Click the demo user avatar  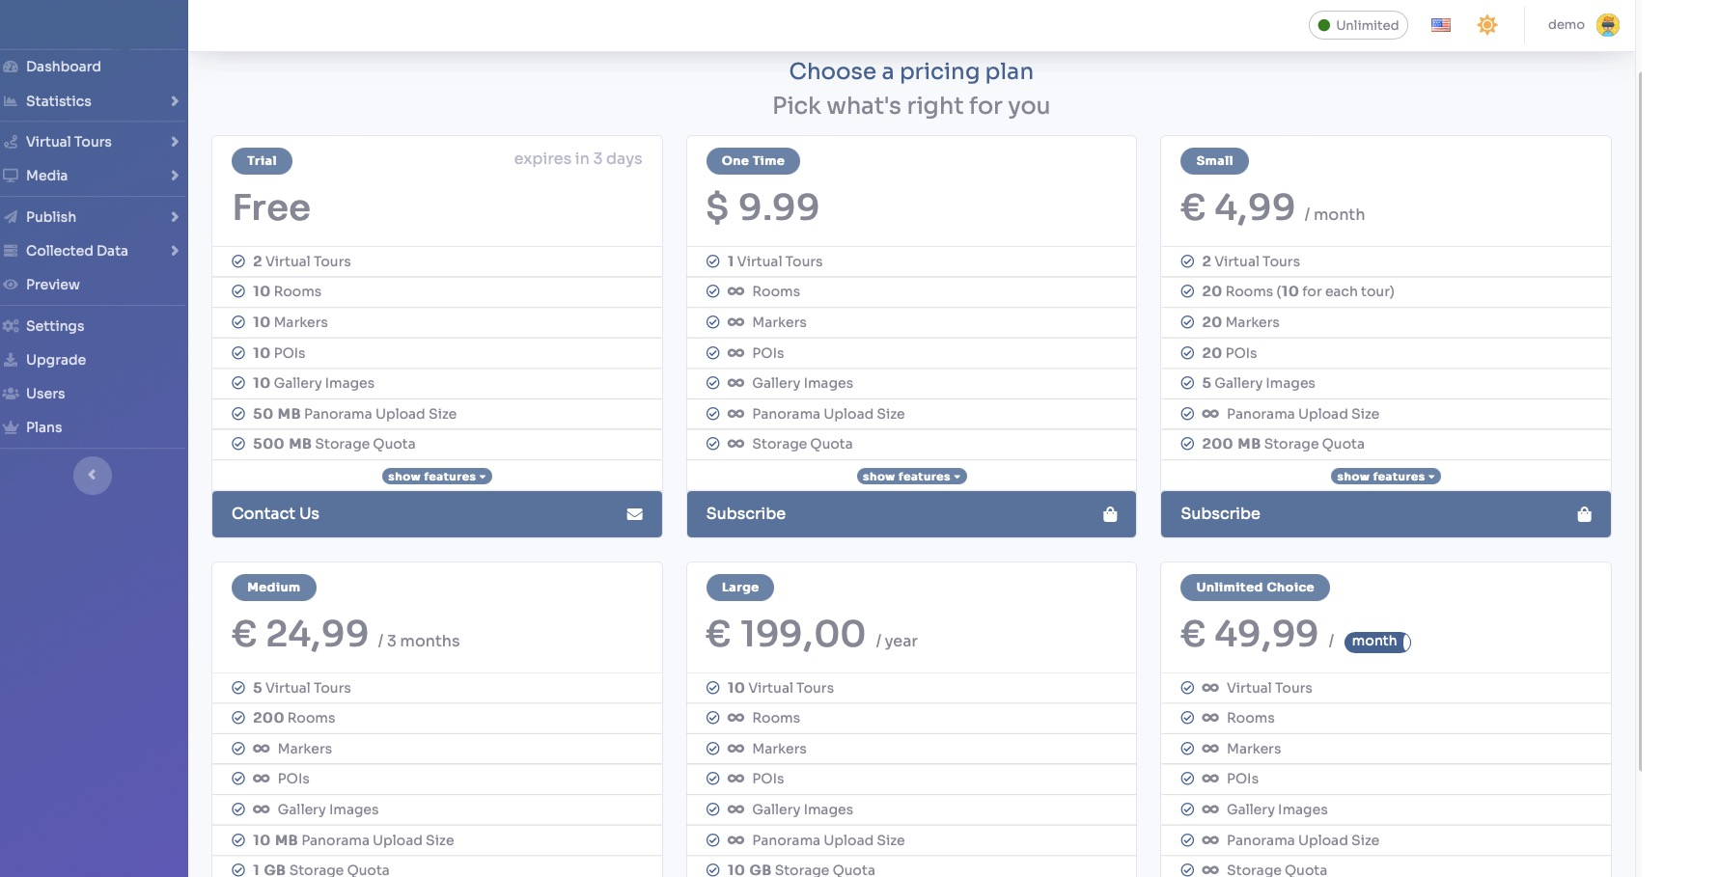(x=1607, y=25)
